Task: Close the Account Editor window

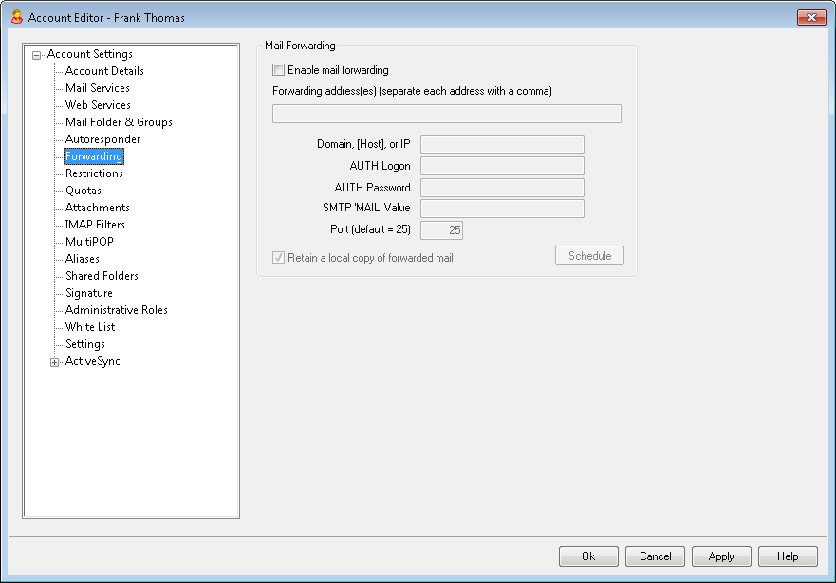Action: point(811,18)
